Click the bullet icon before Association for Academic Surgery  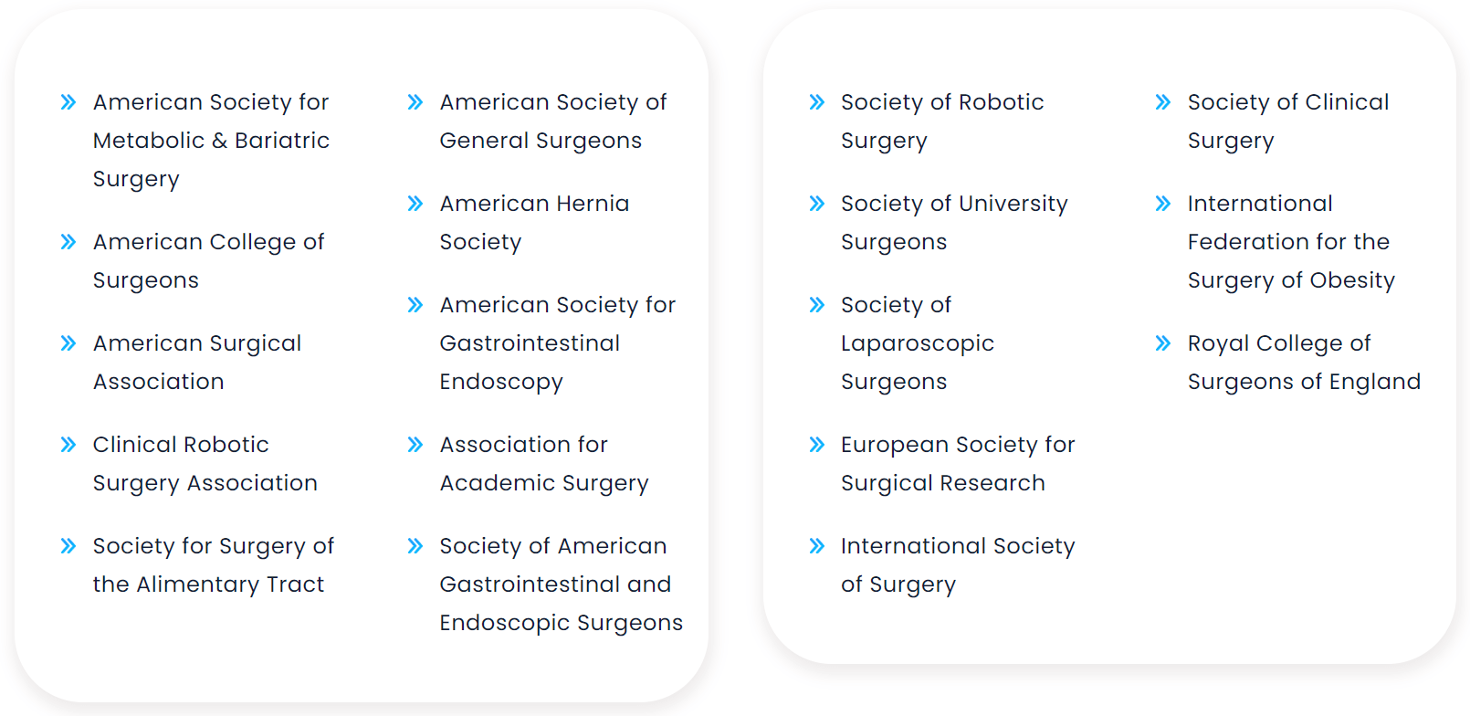pos(415,445)
